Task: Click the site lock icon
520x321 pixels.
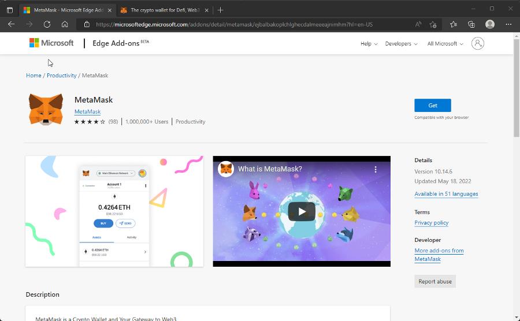Action: [87, 24]
